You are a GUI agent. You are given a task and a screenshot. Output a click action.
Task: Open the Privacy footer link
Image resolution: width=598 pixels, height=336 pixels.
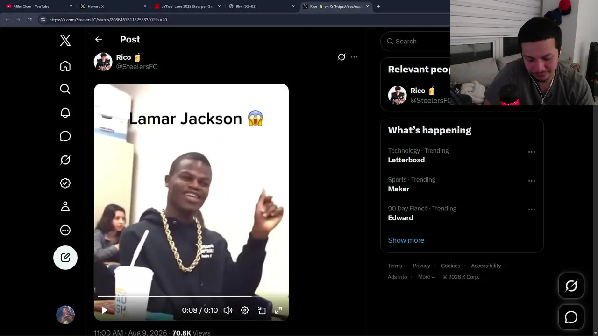pyautogui.click(x=421, y=266)
